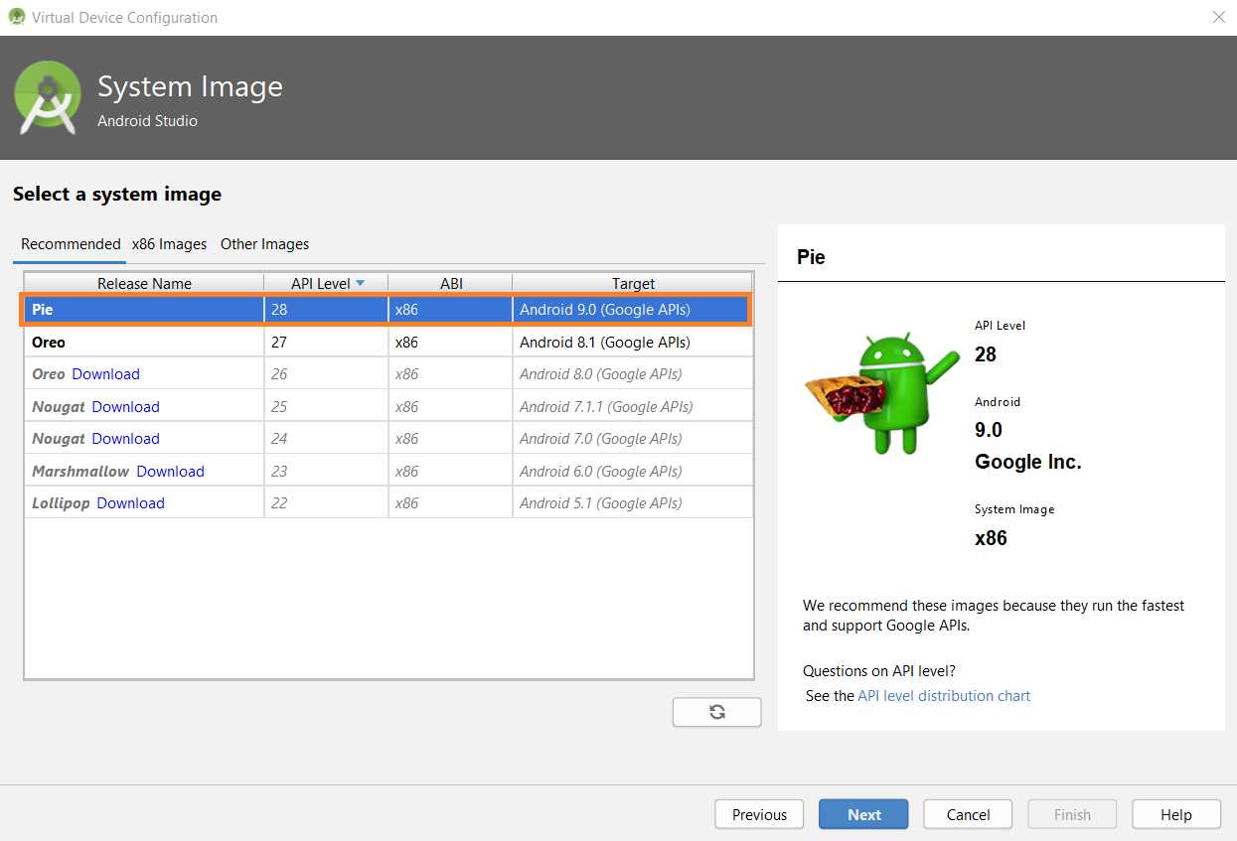Click API level 26 cell
This screenshot has height=841, width=1237.
326,374
